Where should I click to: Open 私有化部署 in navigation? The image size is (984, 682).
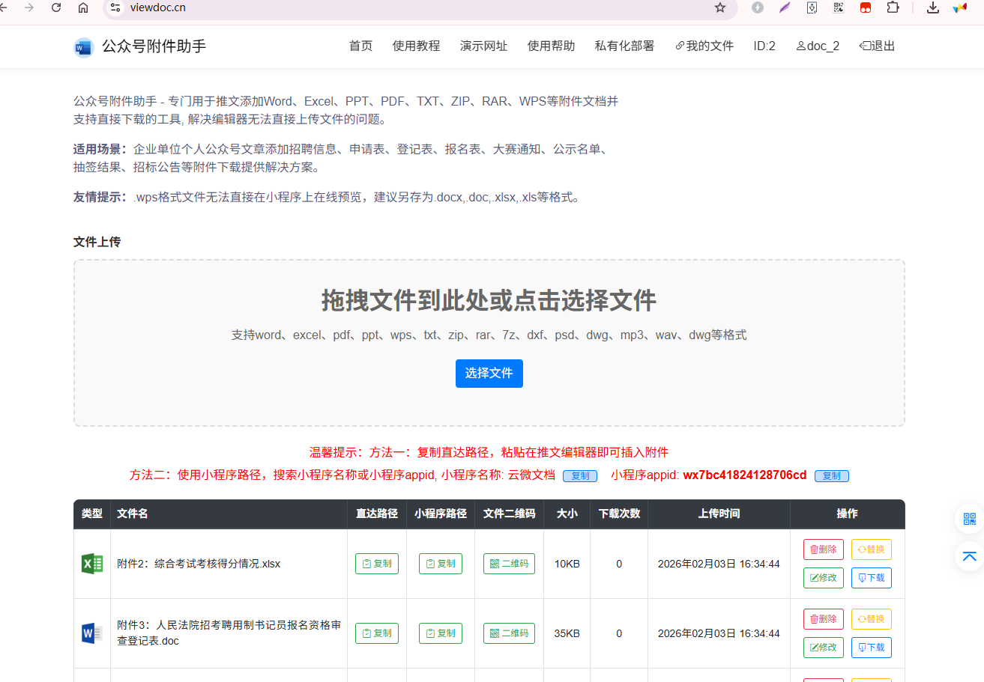(x=624, y=46)
